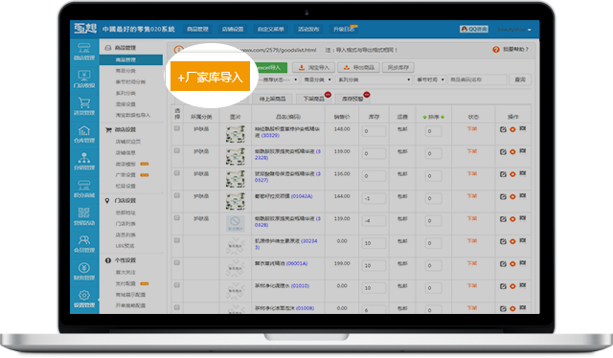Tick the checkbox of the 199.00 product row
The image size is (613, 358).
coord(177,262)
